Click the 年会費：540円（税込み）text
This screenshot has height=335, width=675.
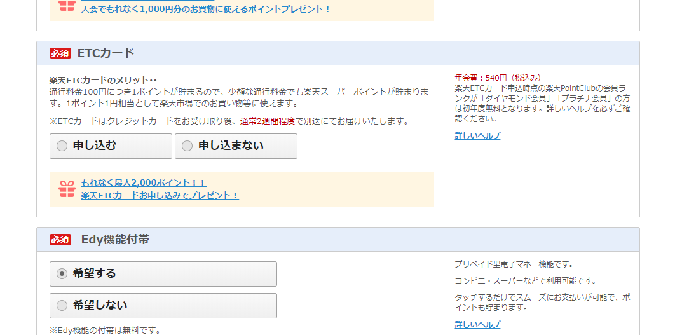click(499, 78)
